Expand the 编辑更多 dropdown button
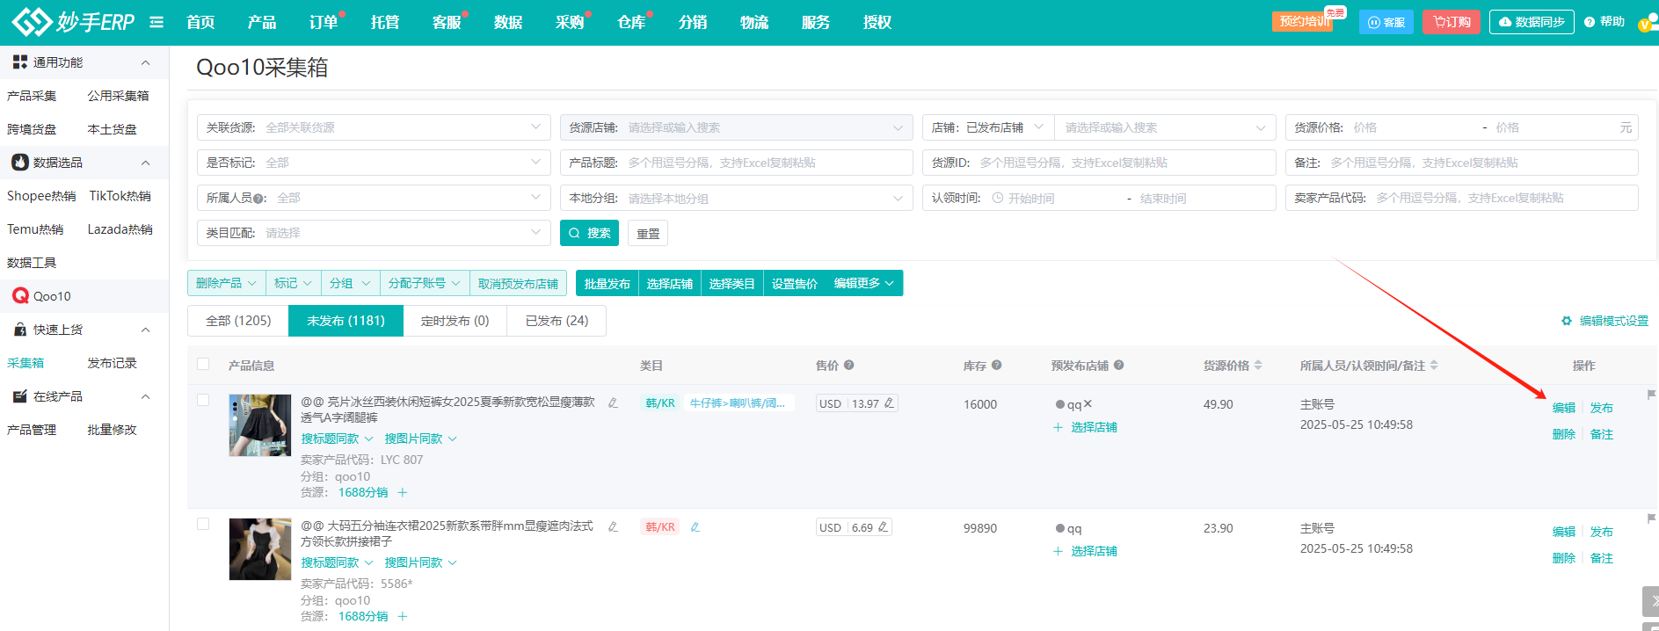This screenshot has height=631, width=1659. pos(864,283)
